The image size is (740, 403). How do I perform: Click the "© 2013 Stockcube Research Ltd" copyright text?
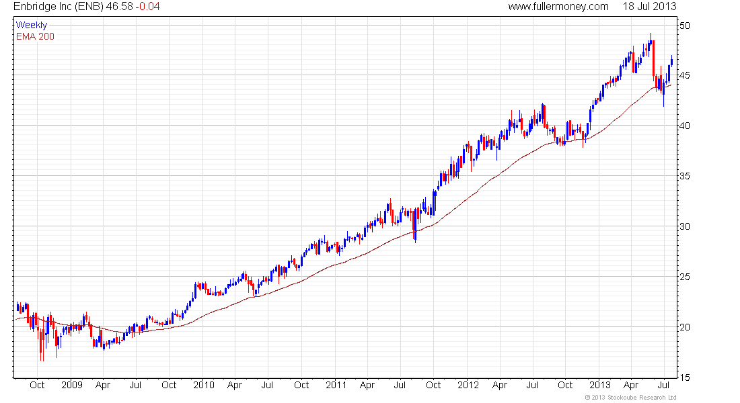(630, 398)
